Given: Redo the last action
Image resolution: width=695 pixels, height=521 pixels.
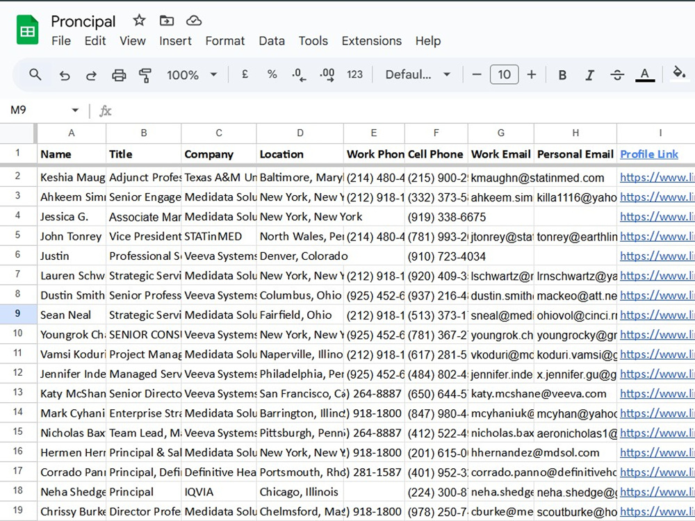Looking at the screenshot, I should click(91, 75).
